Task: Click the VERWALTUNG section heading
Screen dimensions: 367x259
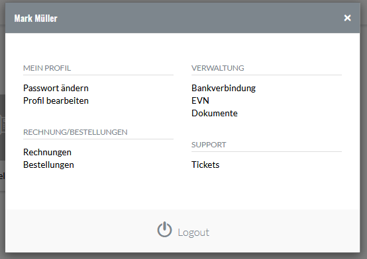Action: [x=218, y=68]
